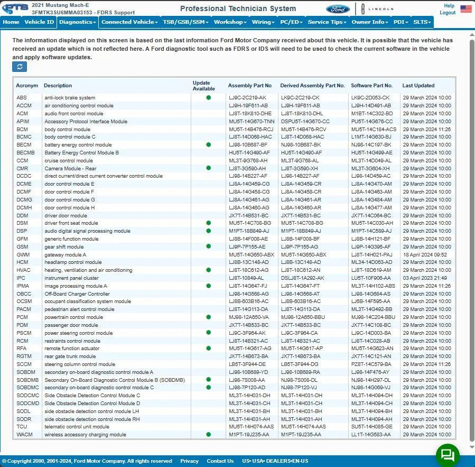Click the green update dot for BECM
This screenshot has width=475, height=467.
(208, 145)
